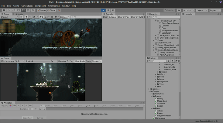Switch to the Animator tab
The width and height of the screenshot is (223, 123).
click(x=18, y=14)
